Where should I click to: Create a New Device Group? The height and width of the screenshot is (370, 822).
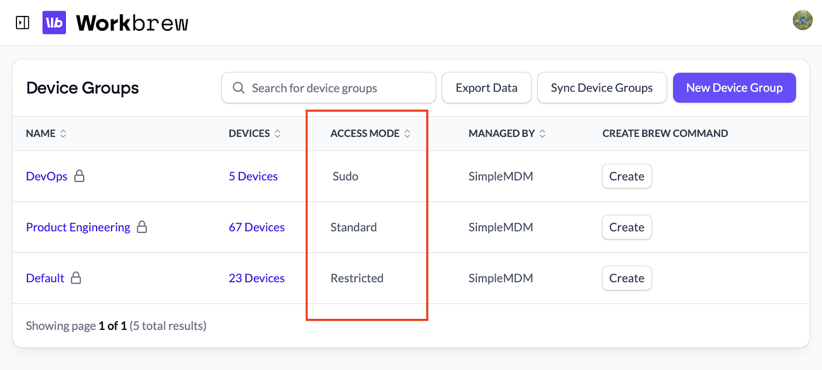[734, 88]
